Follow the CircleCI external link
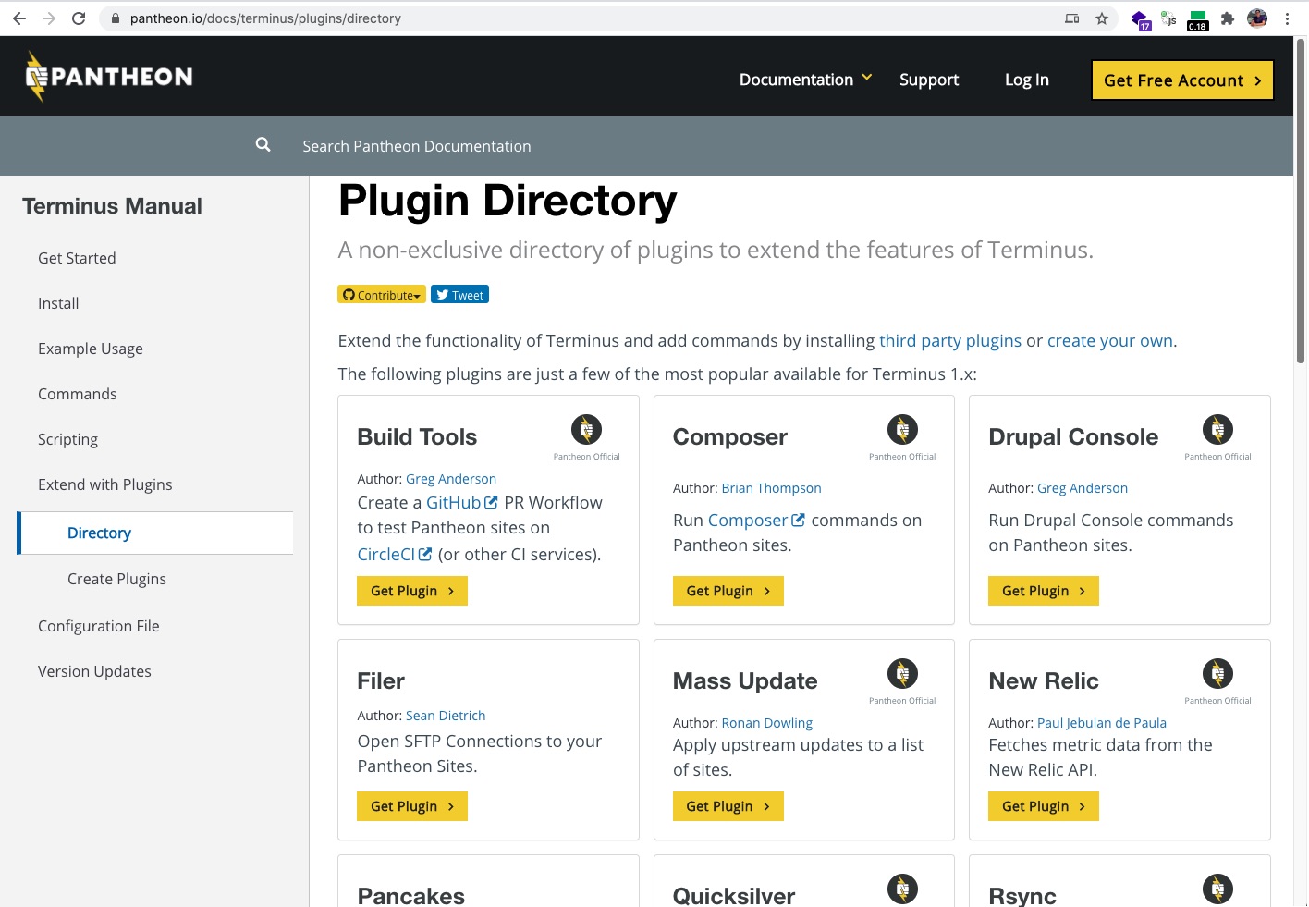 [x=395, y=555]
